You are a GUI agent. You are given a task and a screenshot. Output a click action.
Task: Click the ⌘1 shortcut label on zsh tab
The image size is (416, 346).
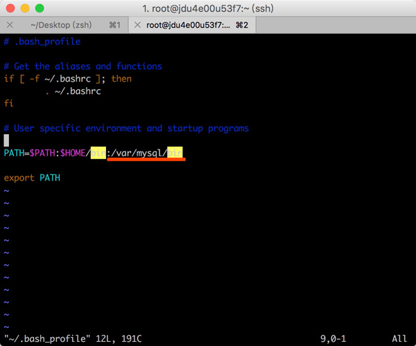coord(115,25)
